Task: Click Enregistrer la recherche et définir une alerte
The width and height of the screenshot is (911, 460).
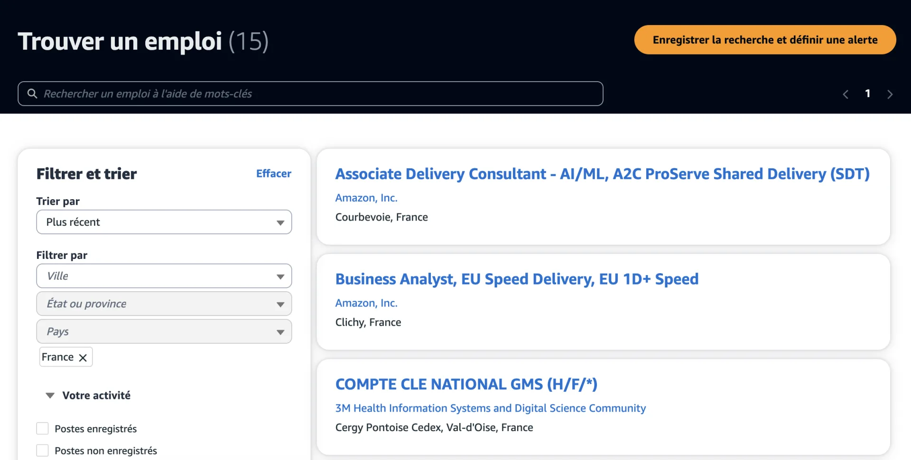Action: (765, 40)
